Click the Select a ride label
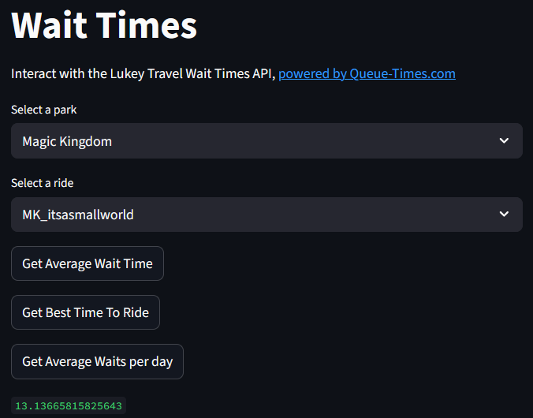 point(43,183)
